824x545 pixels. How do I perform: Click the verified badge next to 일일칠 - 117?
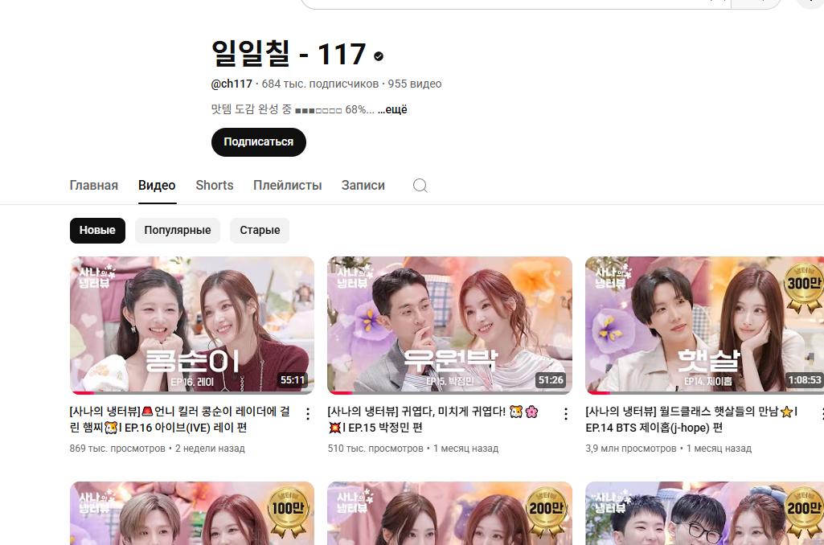tap(379, 56)
